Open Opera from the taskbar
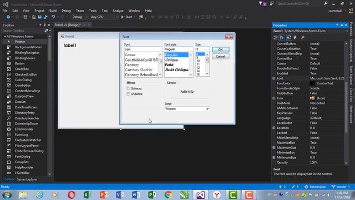This screenshot has height=200, width=355. pyautogui.click(x=72, y=195)
